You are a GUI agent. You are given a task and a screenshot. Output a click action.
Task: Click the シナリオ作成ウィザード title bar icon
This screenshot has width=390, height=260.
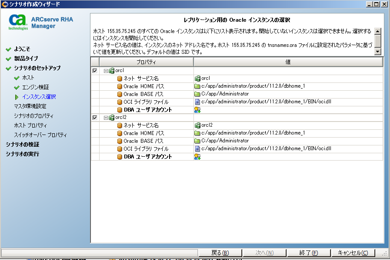pos(5,4)
